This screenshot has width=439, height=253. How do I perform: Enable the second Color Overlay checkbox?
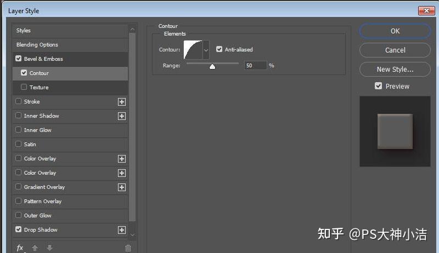(x=19, y=173)
